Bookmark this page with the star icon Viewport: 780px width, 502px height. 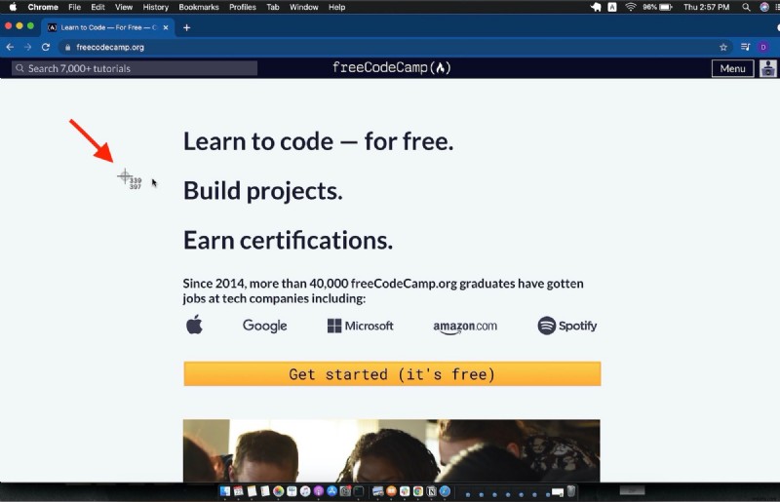tap(723, 47)
